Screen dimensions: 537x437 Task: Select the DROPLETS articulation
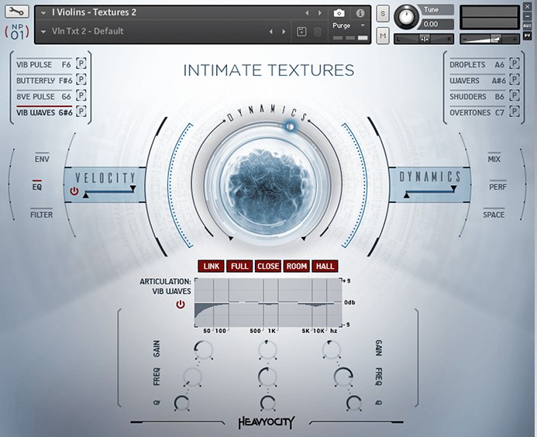click(477, 64)
